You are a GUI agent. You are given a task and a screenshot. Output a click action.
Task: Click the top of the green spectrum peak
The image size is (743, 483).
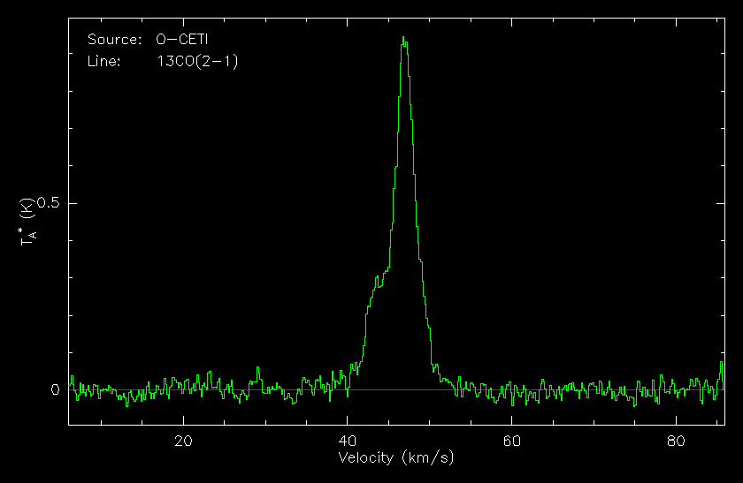pos(403,37)
